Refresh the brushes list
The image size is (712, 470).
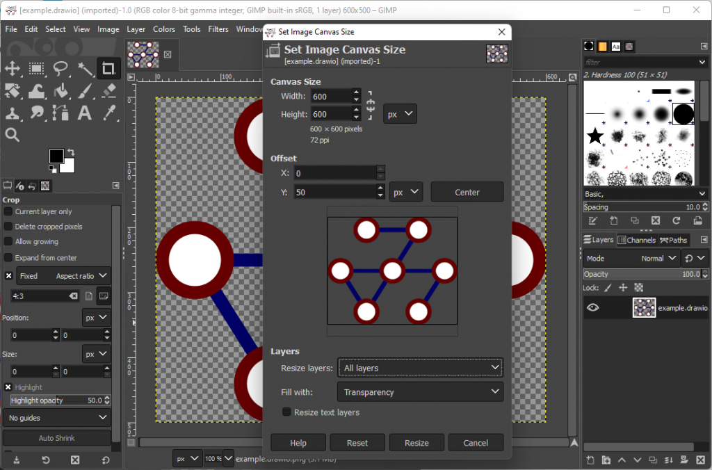pos(676,220)
